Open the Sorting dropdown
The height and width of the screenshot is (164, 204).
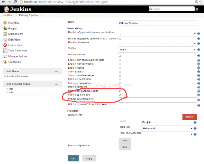click(x=157, y=50)
